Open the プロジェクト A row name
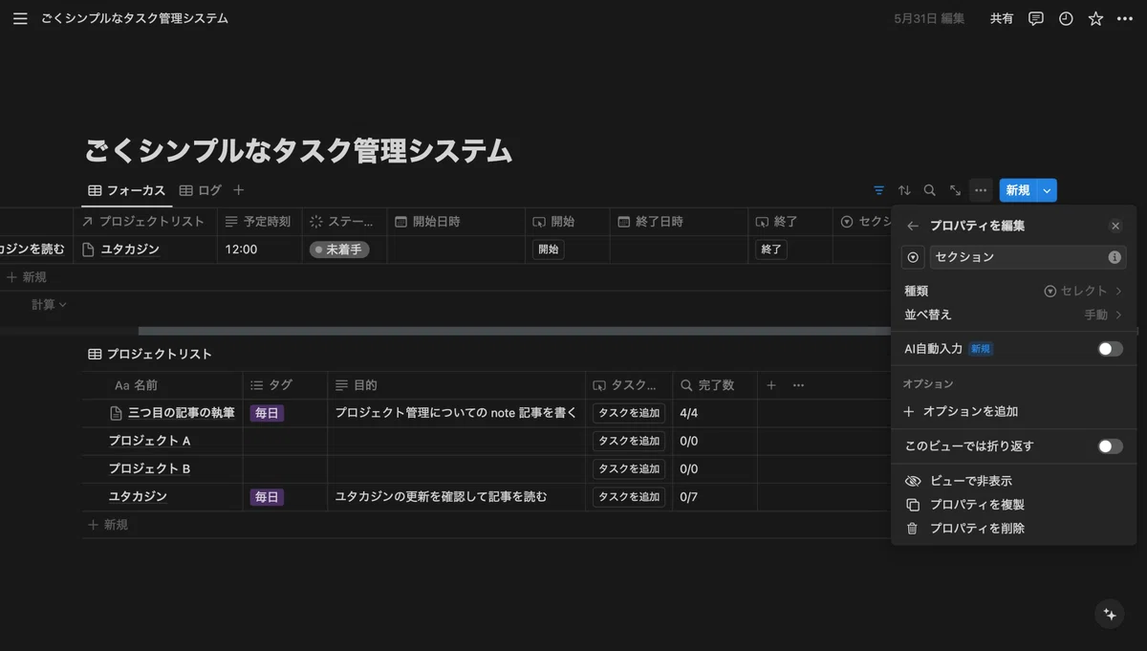The height and width of the screenshot is (651, 1147). point(149,441)
